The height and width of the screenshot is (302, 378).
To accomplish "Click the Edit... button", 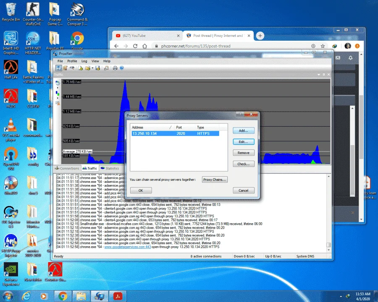I will [244, 142].
